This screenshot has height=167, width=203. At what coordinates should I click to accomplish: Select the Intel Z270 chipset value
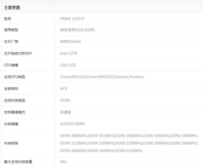point(69,53)
